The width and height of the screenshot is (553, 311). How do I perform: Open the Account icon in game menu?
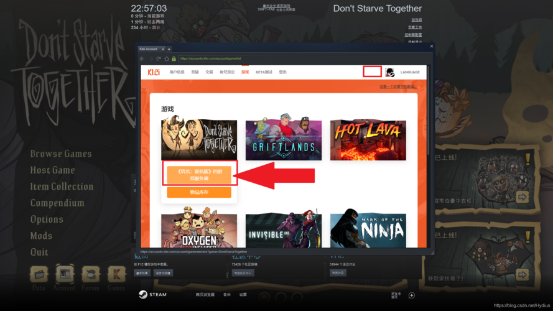(65, 274)
